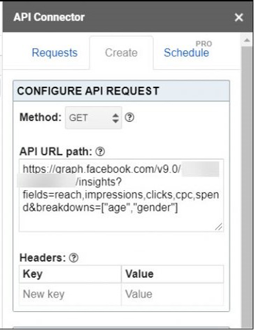Screen dimensions: 254x330
Task: Click the Key column header
Action: pyautogui.click(x=33, y=274)
